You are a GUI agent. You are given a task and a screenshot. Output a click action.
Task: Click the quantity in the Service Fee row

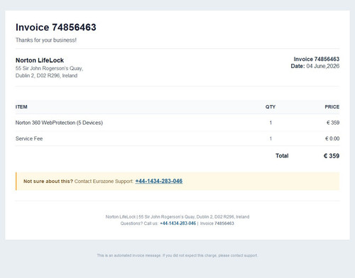click(271, 138)
